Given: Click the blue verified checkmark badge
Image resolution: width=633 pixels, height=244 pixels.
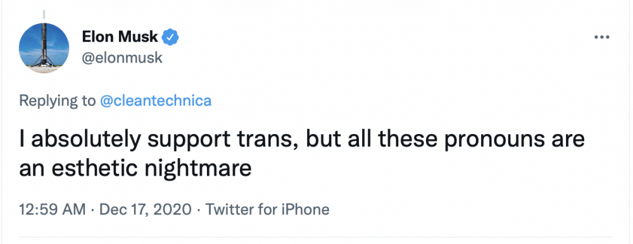Looking at the screenshot, I should point(170,37).
